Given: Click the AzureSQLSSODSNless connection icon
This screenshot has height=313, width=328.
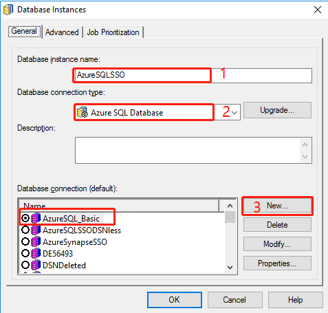Looking at the screenshot, I should point(36,230).
